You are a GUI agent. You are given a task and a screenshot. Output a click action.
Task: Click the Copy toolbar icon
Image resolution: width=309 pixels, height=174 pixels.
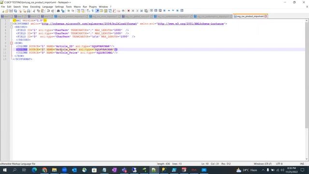click(38, 11)
